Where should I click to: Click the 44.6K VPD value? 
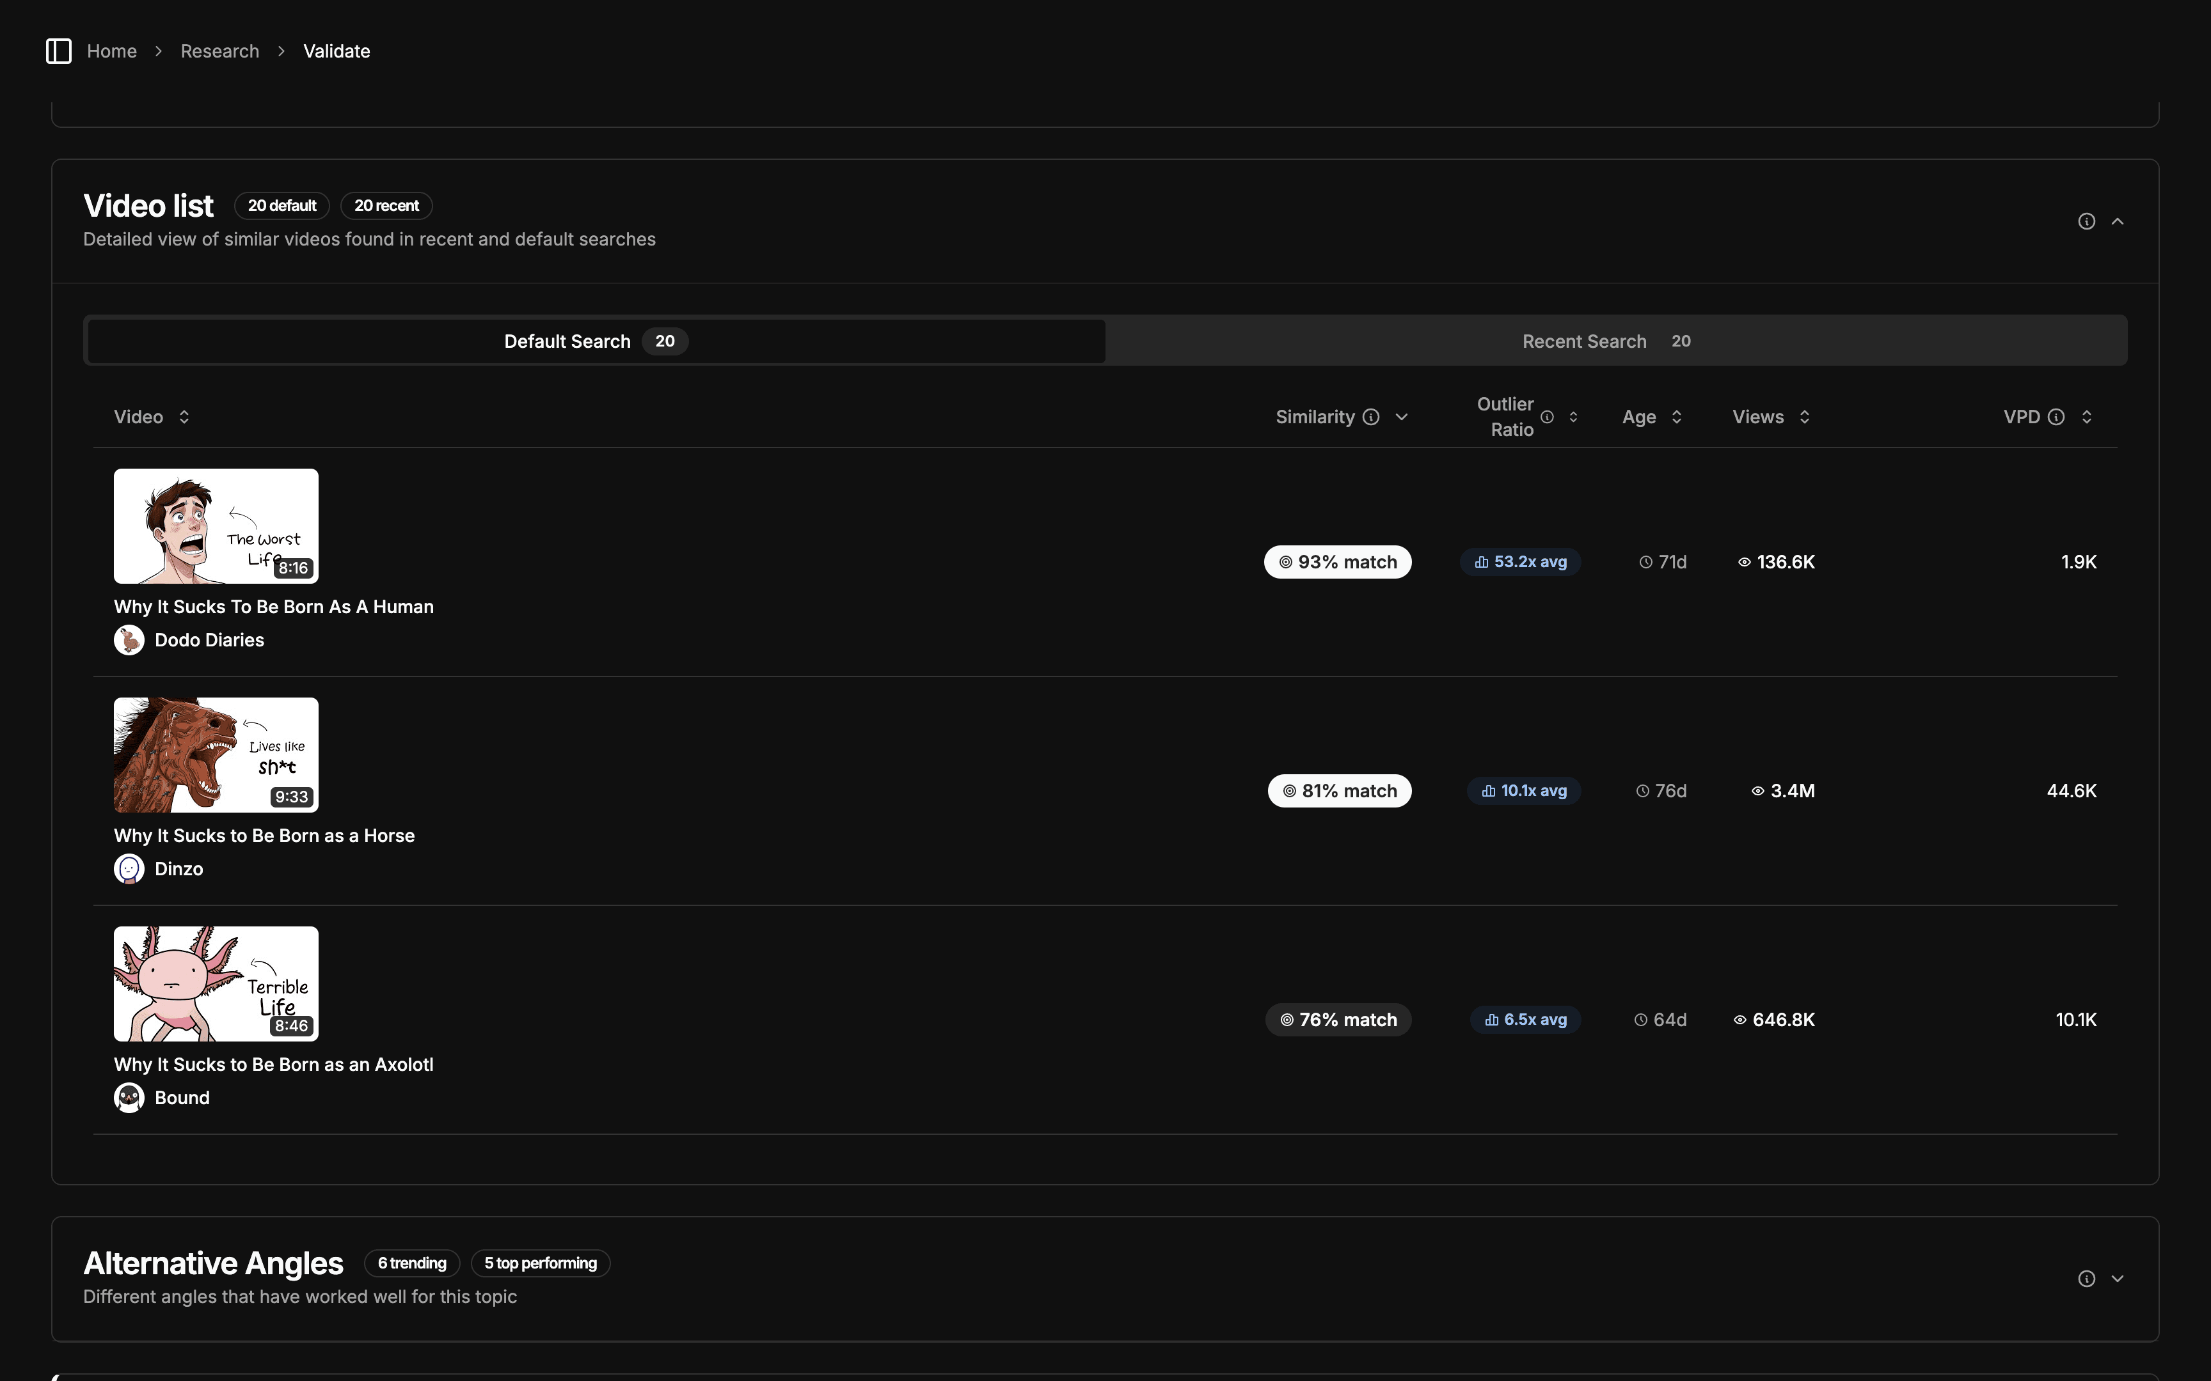coord(2072,791)
